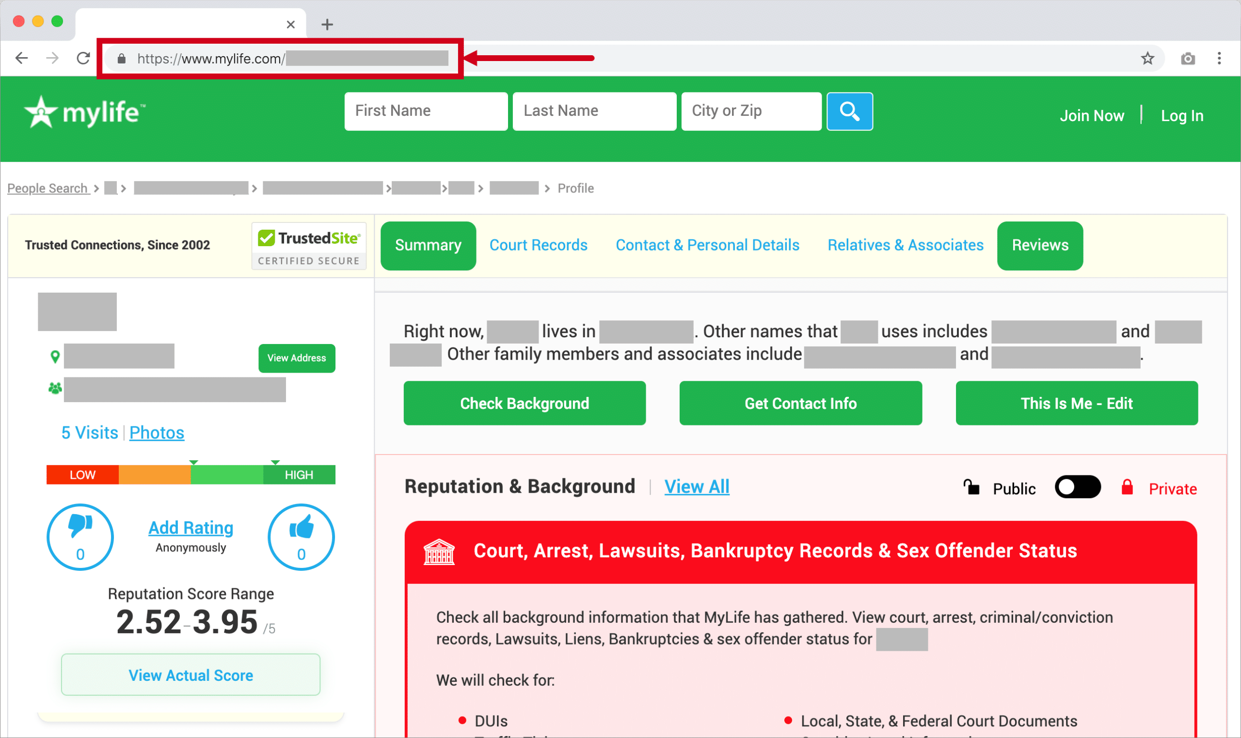Click the browser address bar URL
This screenshot has width=1241, height=738.
point(293,59)
